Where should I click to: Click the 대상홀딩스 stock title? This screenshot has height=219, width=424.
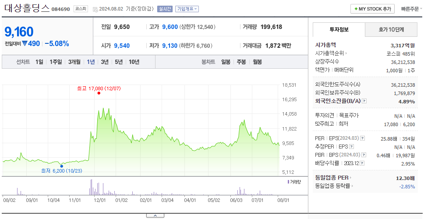tap(27, 8)
